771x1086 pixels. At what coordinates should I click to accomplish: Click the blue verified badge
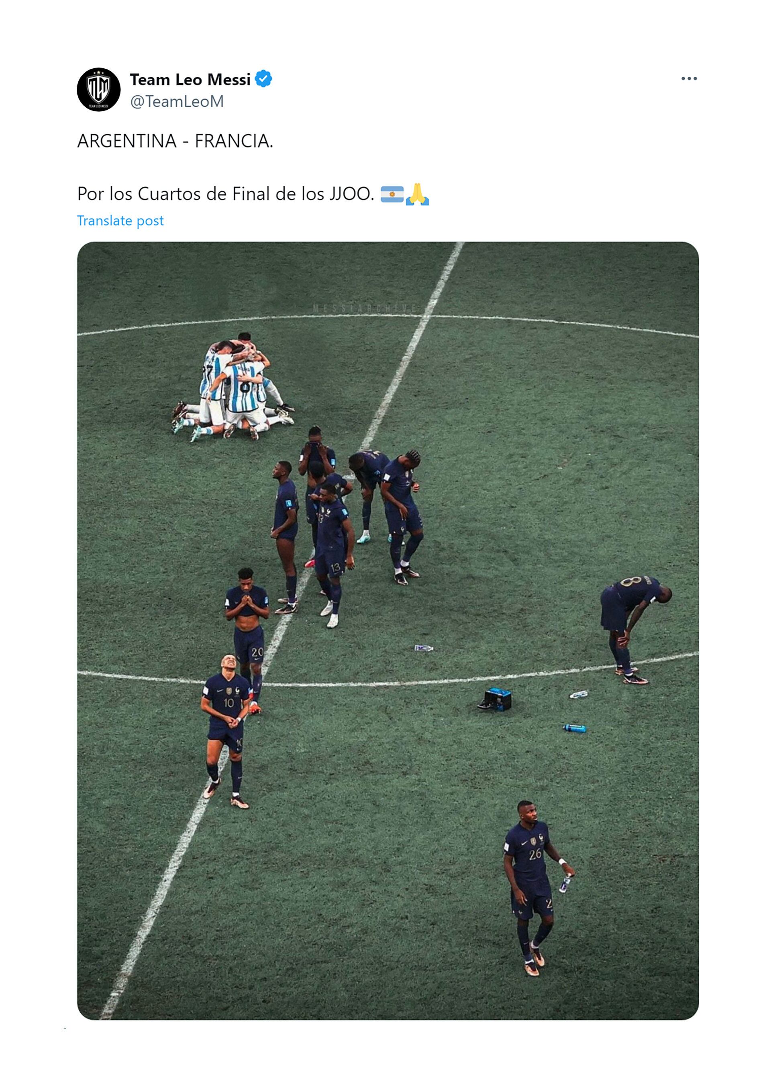click(263, 79)
